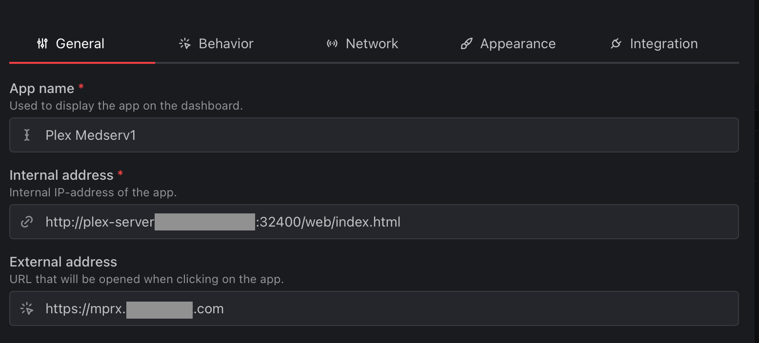Viewport: 759px width, 343px height.
Task: Click the sliders icon beside General tab
Action: 42,43
